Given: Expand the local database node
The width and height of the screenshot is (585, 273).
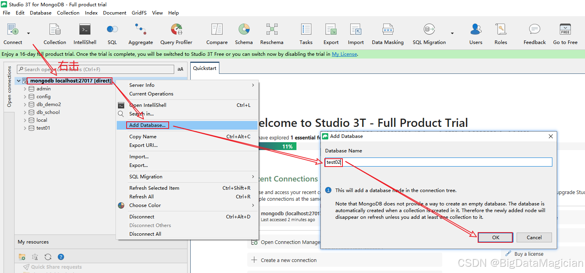Looking at the screenshot, I should tap(25, 120).
